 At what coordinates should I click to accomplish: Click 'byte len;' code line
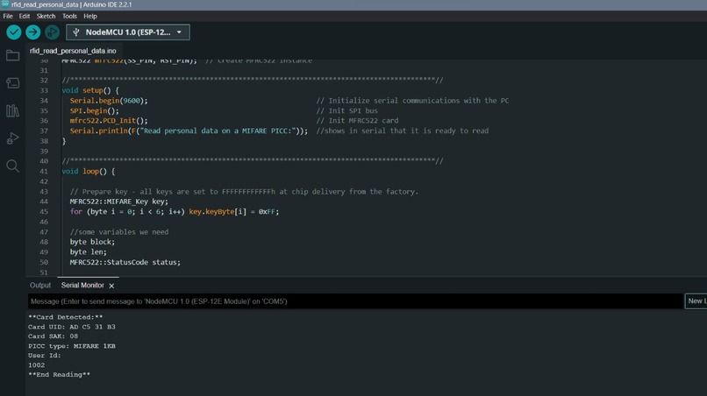point(89,251)
